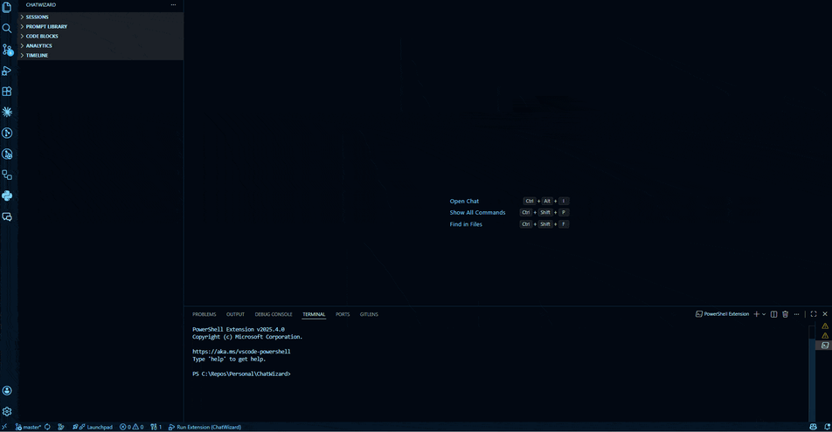Viewport: 832px width, 432px height.
Task: Split the terminal with the split icon
Action: click(773, 314)
